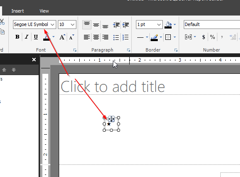The height and width of the screenshot is (177, 240).
Task: Open the Border dialog launcher
Action: pos(176,50)
